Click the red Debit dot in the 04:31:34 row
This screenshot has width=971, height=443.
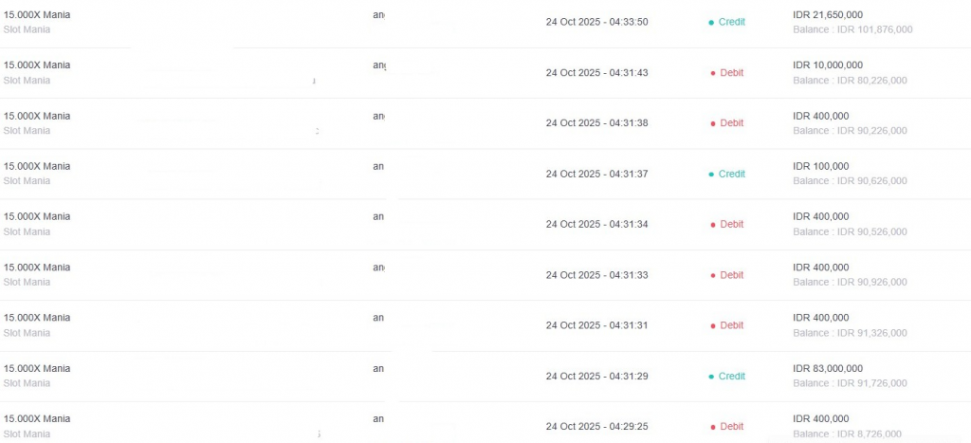712,225
